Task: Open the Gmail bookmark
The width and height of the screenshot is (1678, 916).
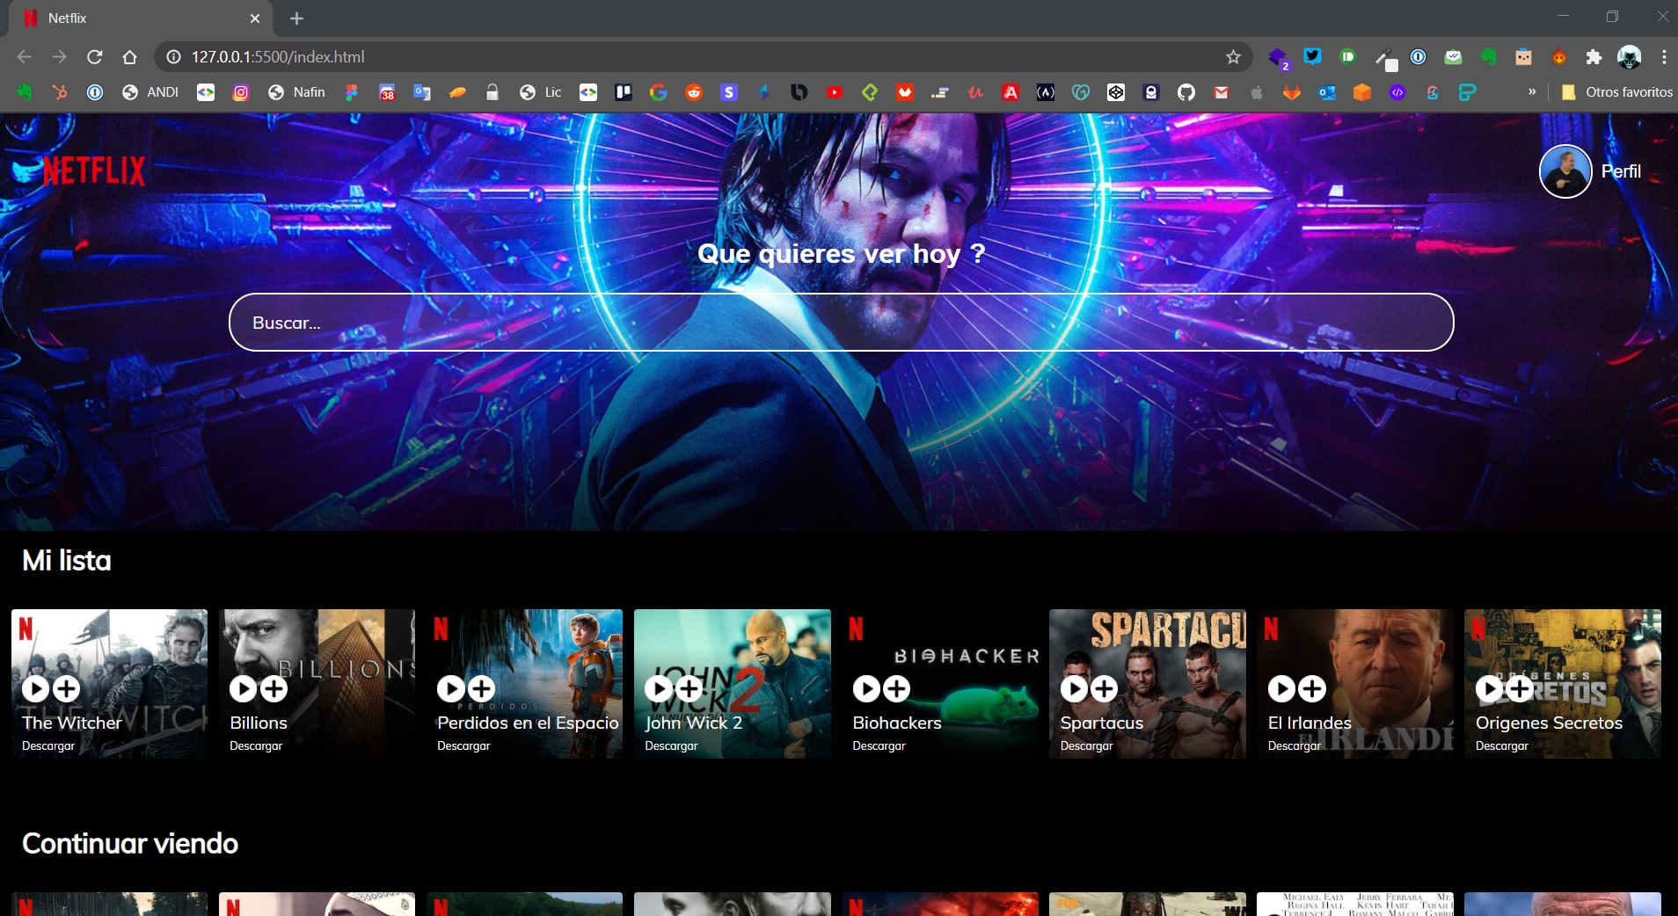Action: pos(1221,92)
